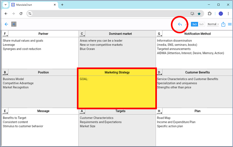Switch to 9x9 view mode

201,24
